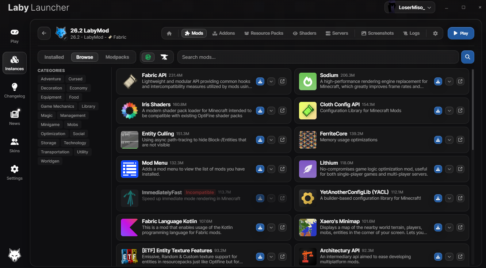Filter by the Adventure category
This screenshot has height=268, width=486.
point(51,79)
